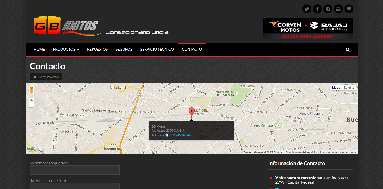Switch map to Satélite view
Image resolution: width=383 pixels, height=189 pixels.
(x=349, y=88)
